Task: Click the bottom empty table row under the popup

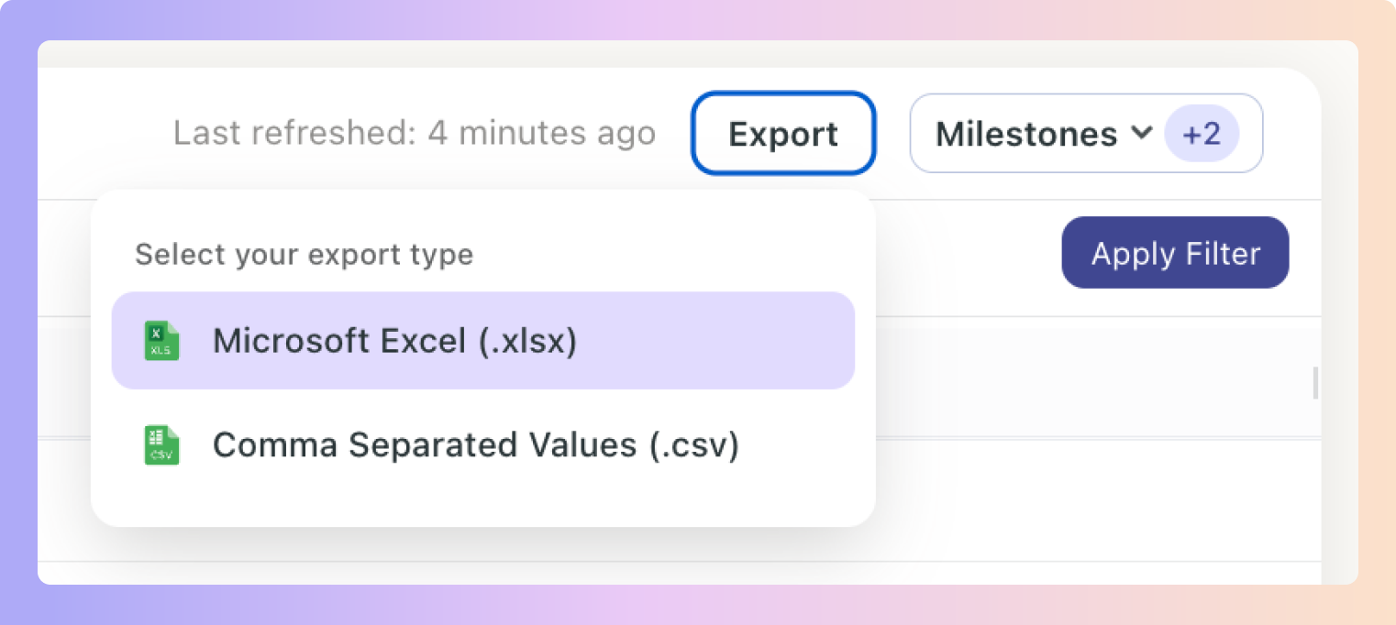Action: click(x=679, y=572)
